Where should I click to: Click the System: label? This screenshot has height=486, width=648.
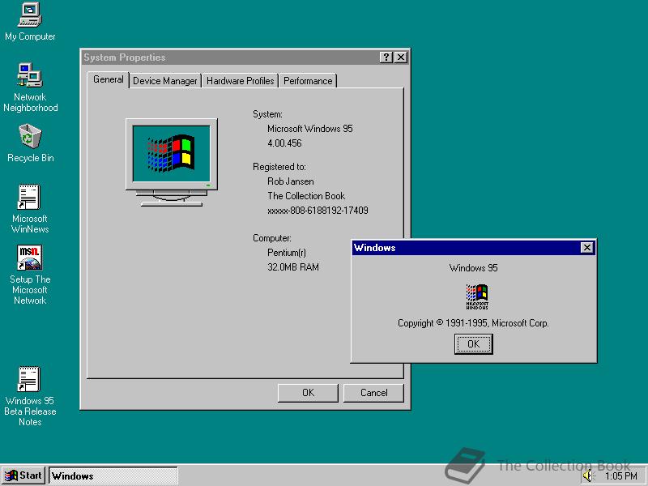[x=267, y=114]
